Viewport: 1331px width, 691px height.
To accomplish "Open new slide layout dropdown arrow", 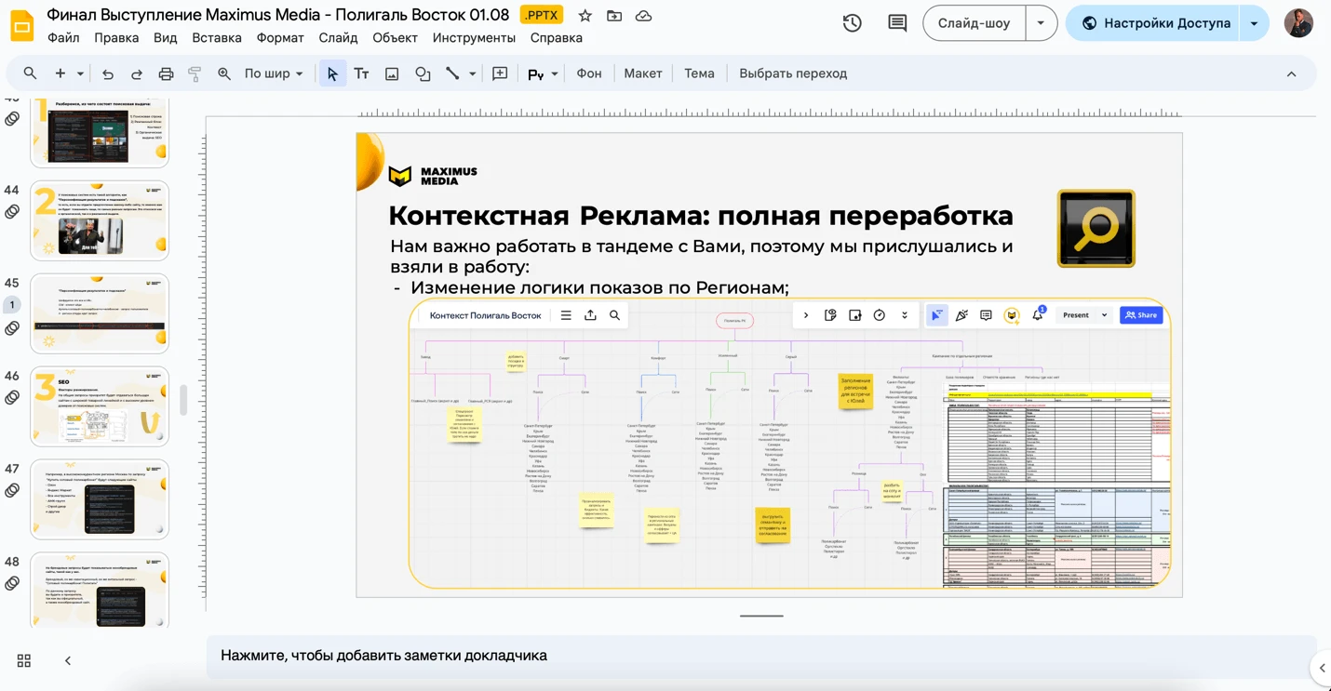I will (x=80, y=73).
